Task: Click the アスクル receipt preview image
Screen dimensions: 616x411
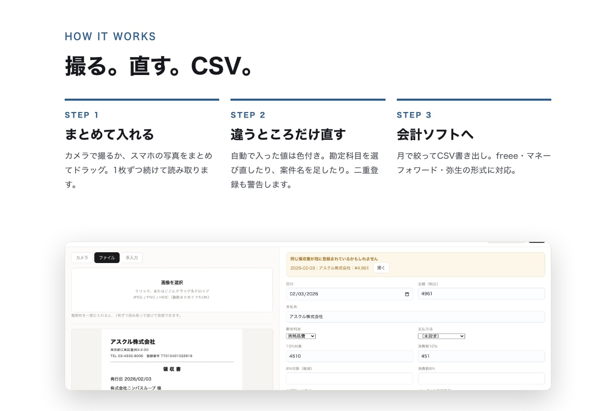Action: [172, 360]
